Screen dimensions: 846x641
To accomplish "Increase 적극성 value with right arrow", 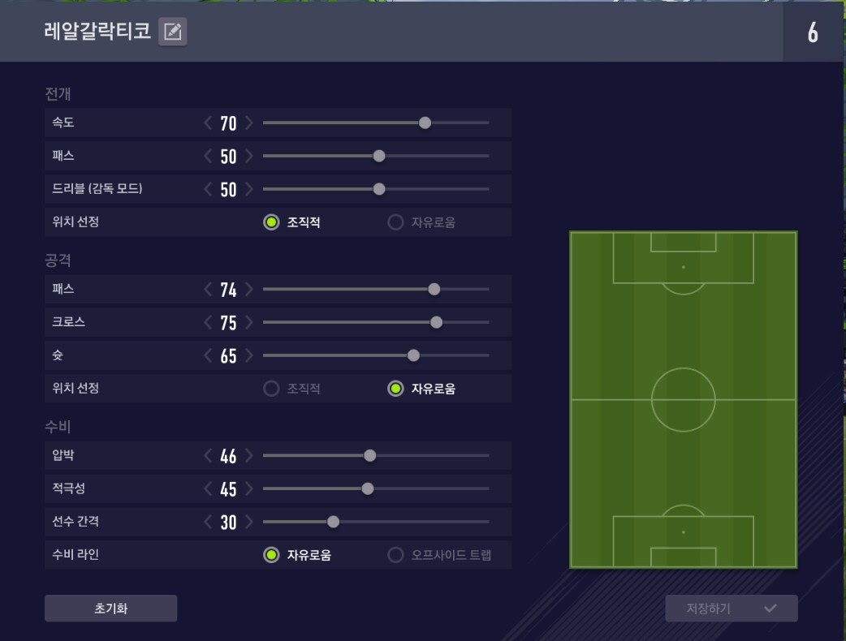I will click(x=249, y=488).
